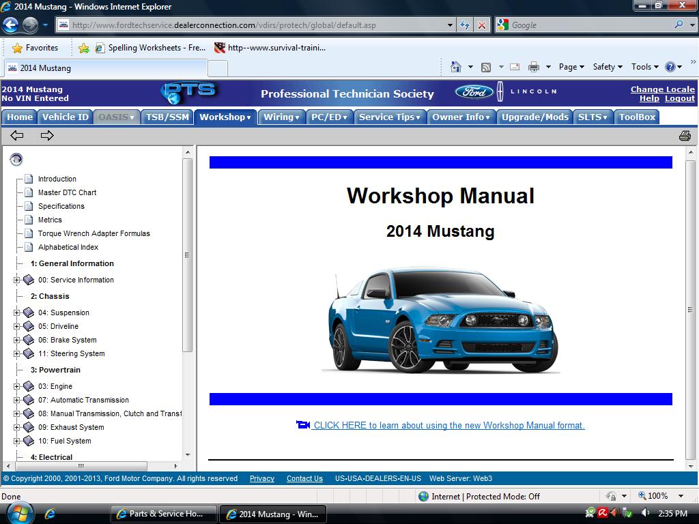Viewport: 699px width, 524px height.
Task: Click the Read Mail icon in command bar
Action: click(515, 67)
